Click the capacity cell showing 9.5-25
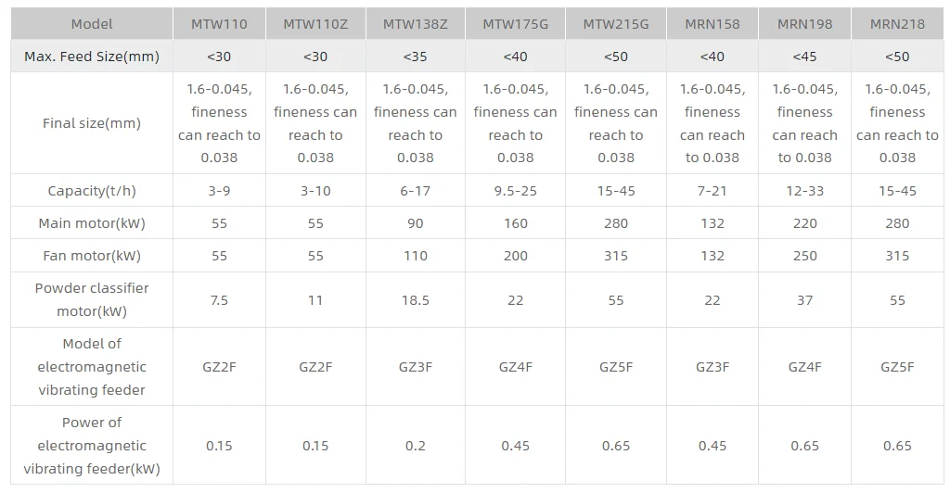 click(515, 191)
